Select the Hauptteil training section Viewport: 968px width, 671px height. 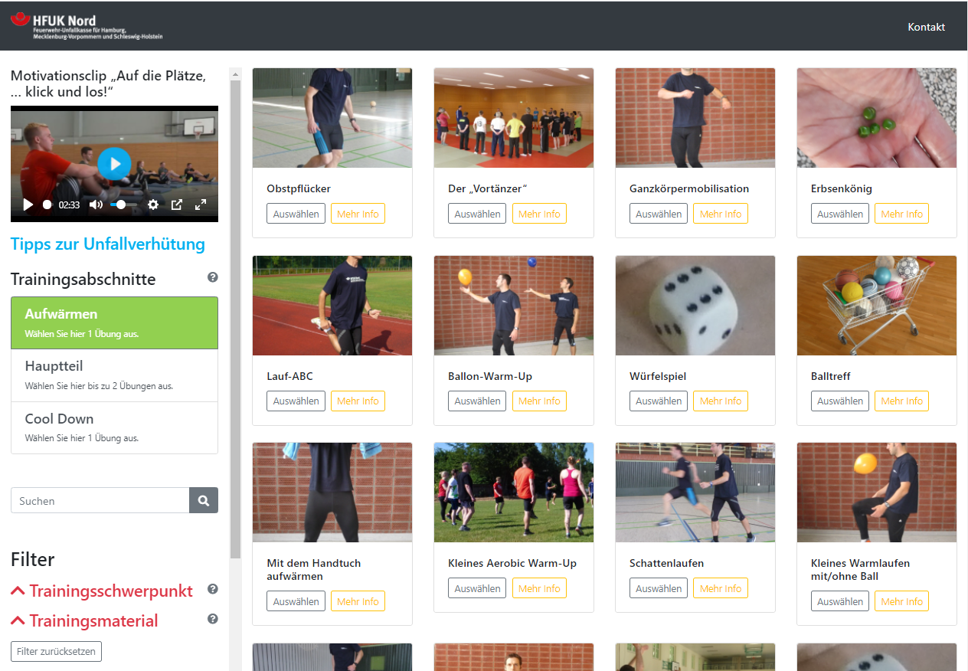pyautogui.click(x=114, y=375)
